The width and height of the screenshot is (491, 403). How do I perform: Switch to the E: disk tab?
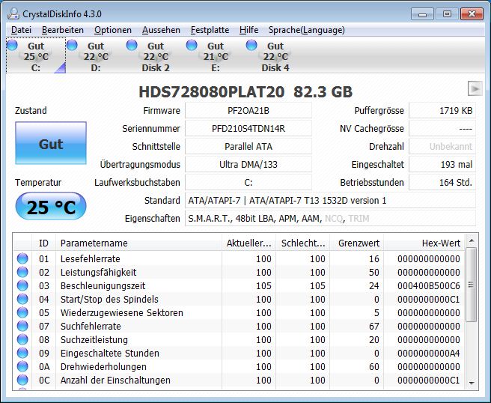pos(216,55)
